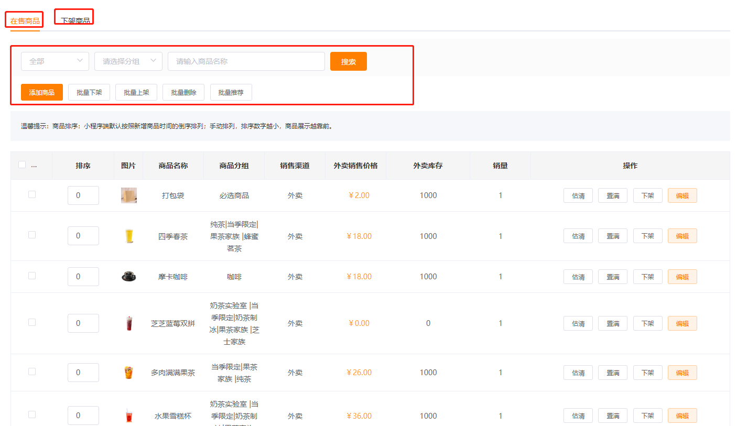Select the 在售商品 tab
The width and height of the screenshot is (737, 426).
point(25,21)
